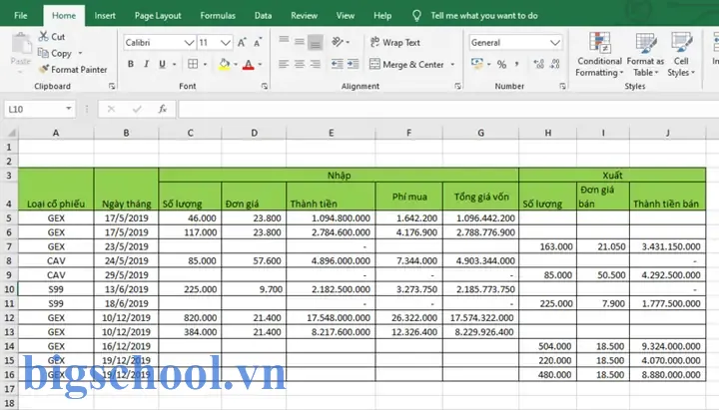Expand the Underline style dropdown arrow
This screenshot has width=719, height=410.
(174, 64)
